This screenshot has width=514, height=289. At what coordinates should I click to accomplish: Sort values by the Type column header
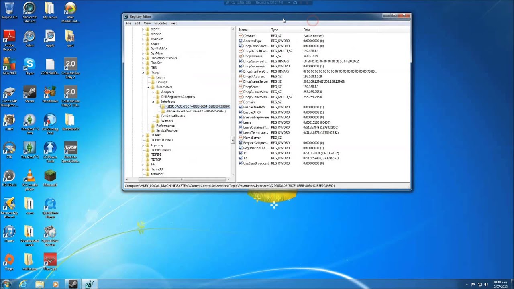click(286, 30)
